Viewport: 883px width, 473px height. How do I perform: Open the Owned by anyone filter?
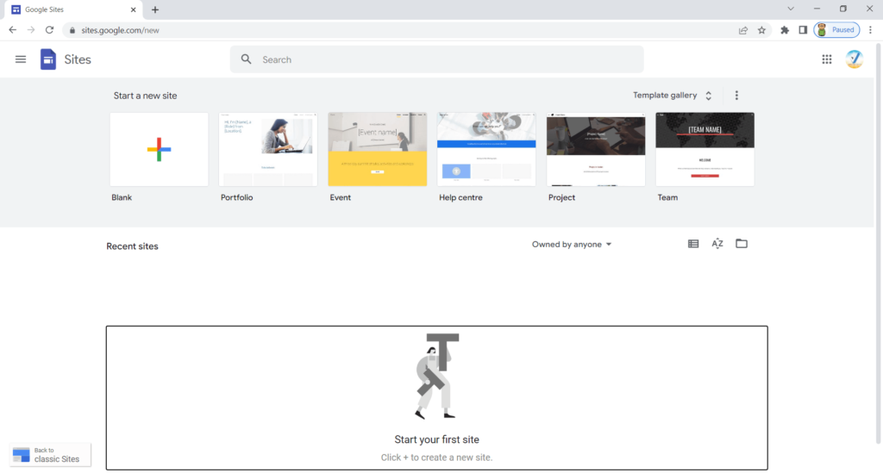coord(572,244)
